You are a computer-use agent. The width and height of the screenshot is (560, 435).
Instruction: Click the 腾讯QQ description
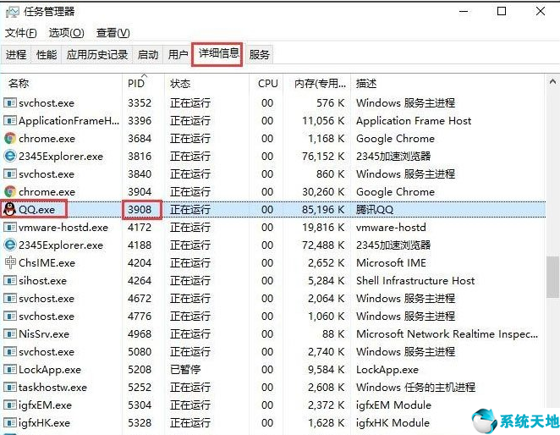[375, 209]
